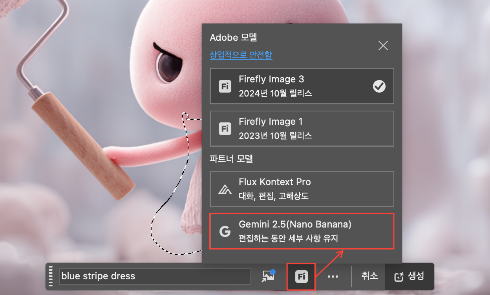Close the Adobe model popup panel
490x295 pixels.
383,46
